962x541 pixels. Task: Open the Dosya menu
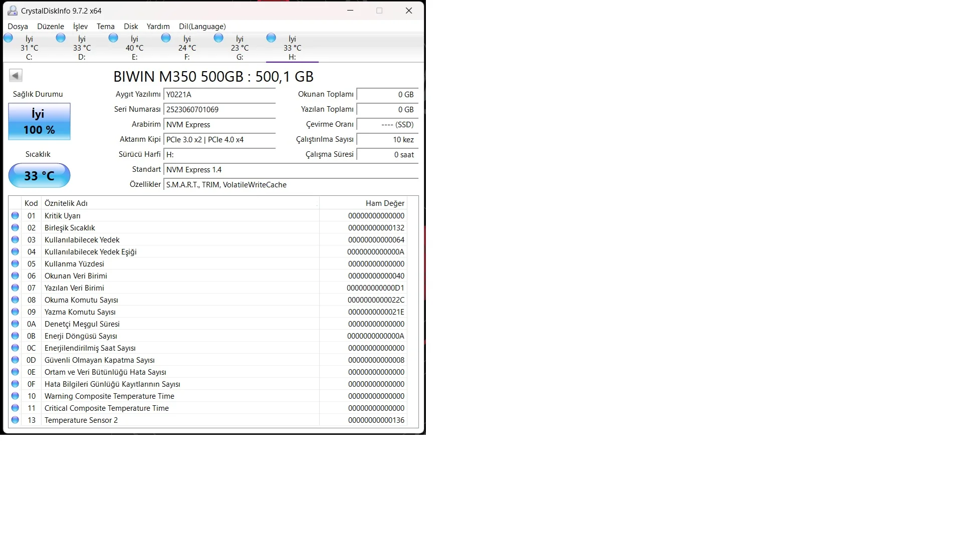point(18,27)
